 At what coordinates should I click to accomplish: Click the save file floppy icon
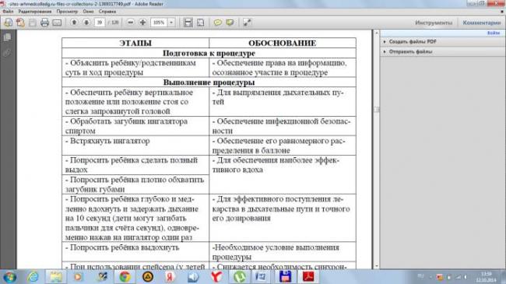click(33, 23)
